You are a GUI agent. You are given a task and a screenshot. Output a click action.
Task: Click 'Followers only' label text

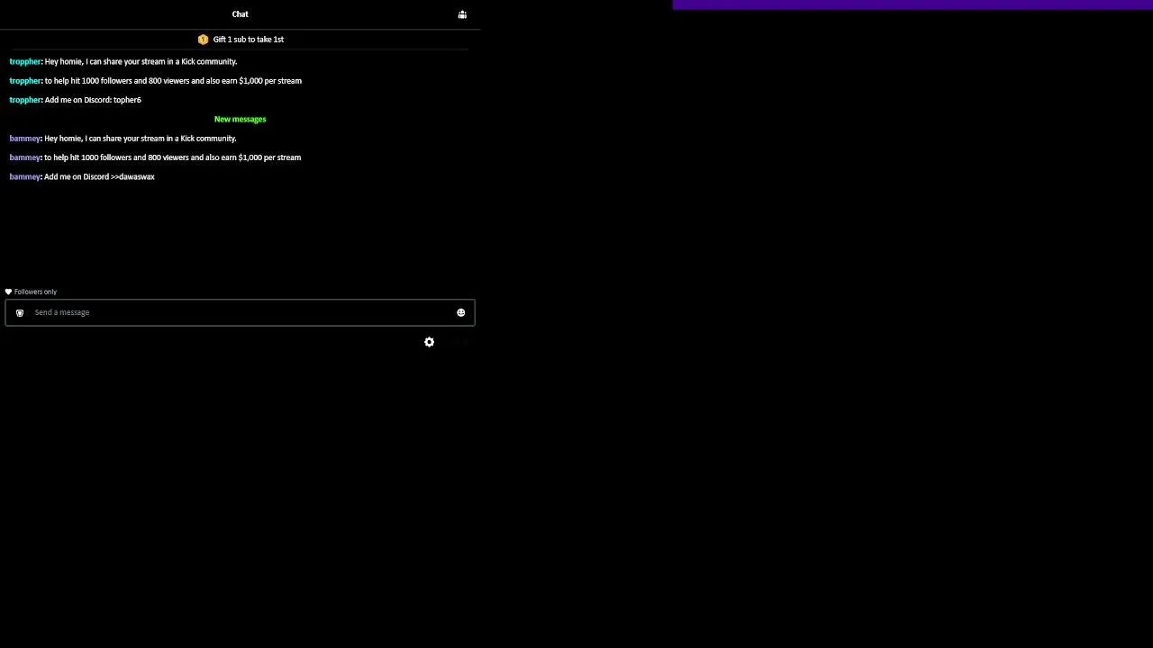pos(35,292)
